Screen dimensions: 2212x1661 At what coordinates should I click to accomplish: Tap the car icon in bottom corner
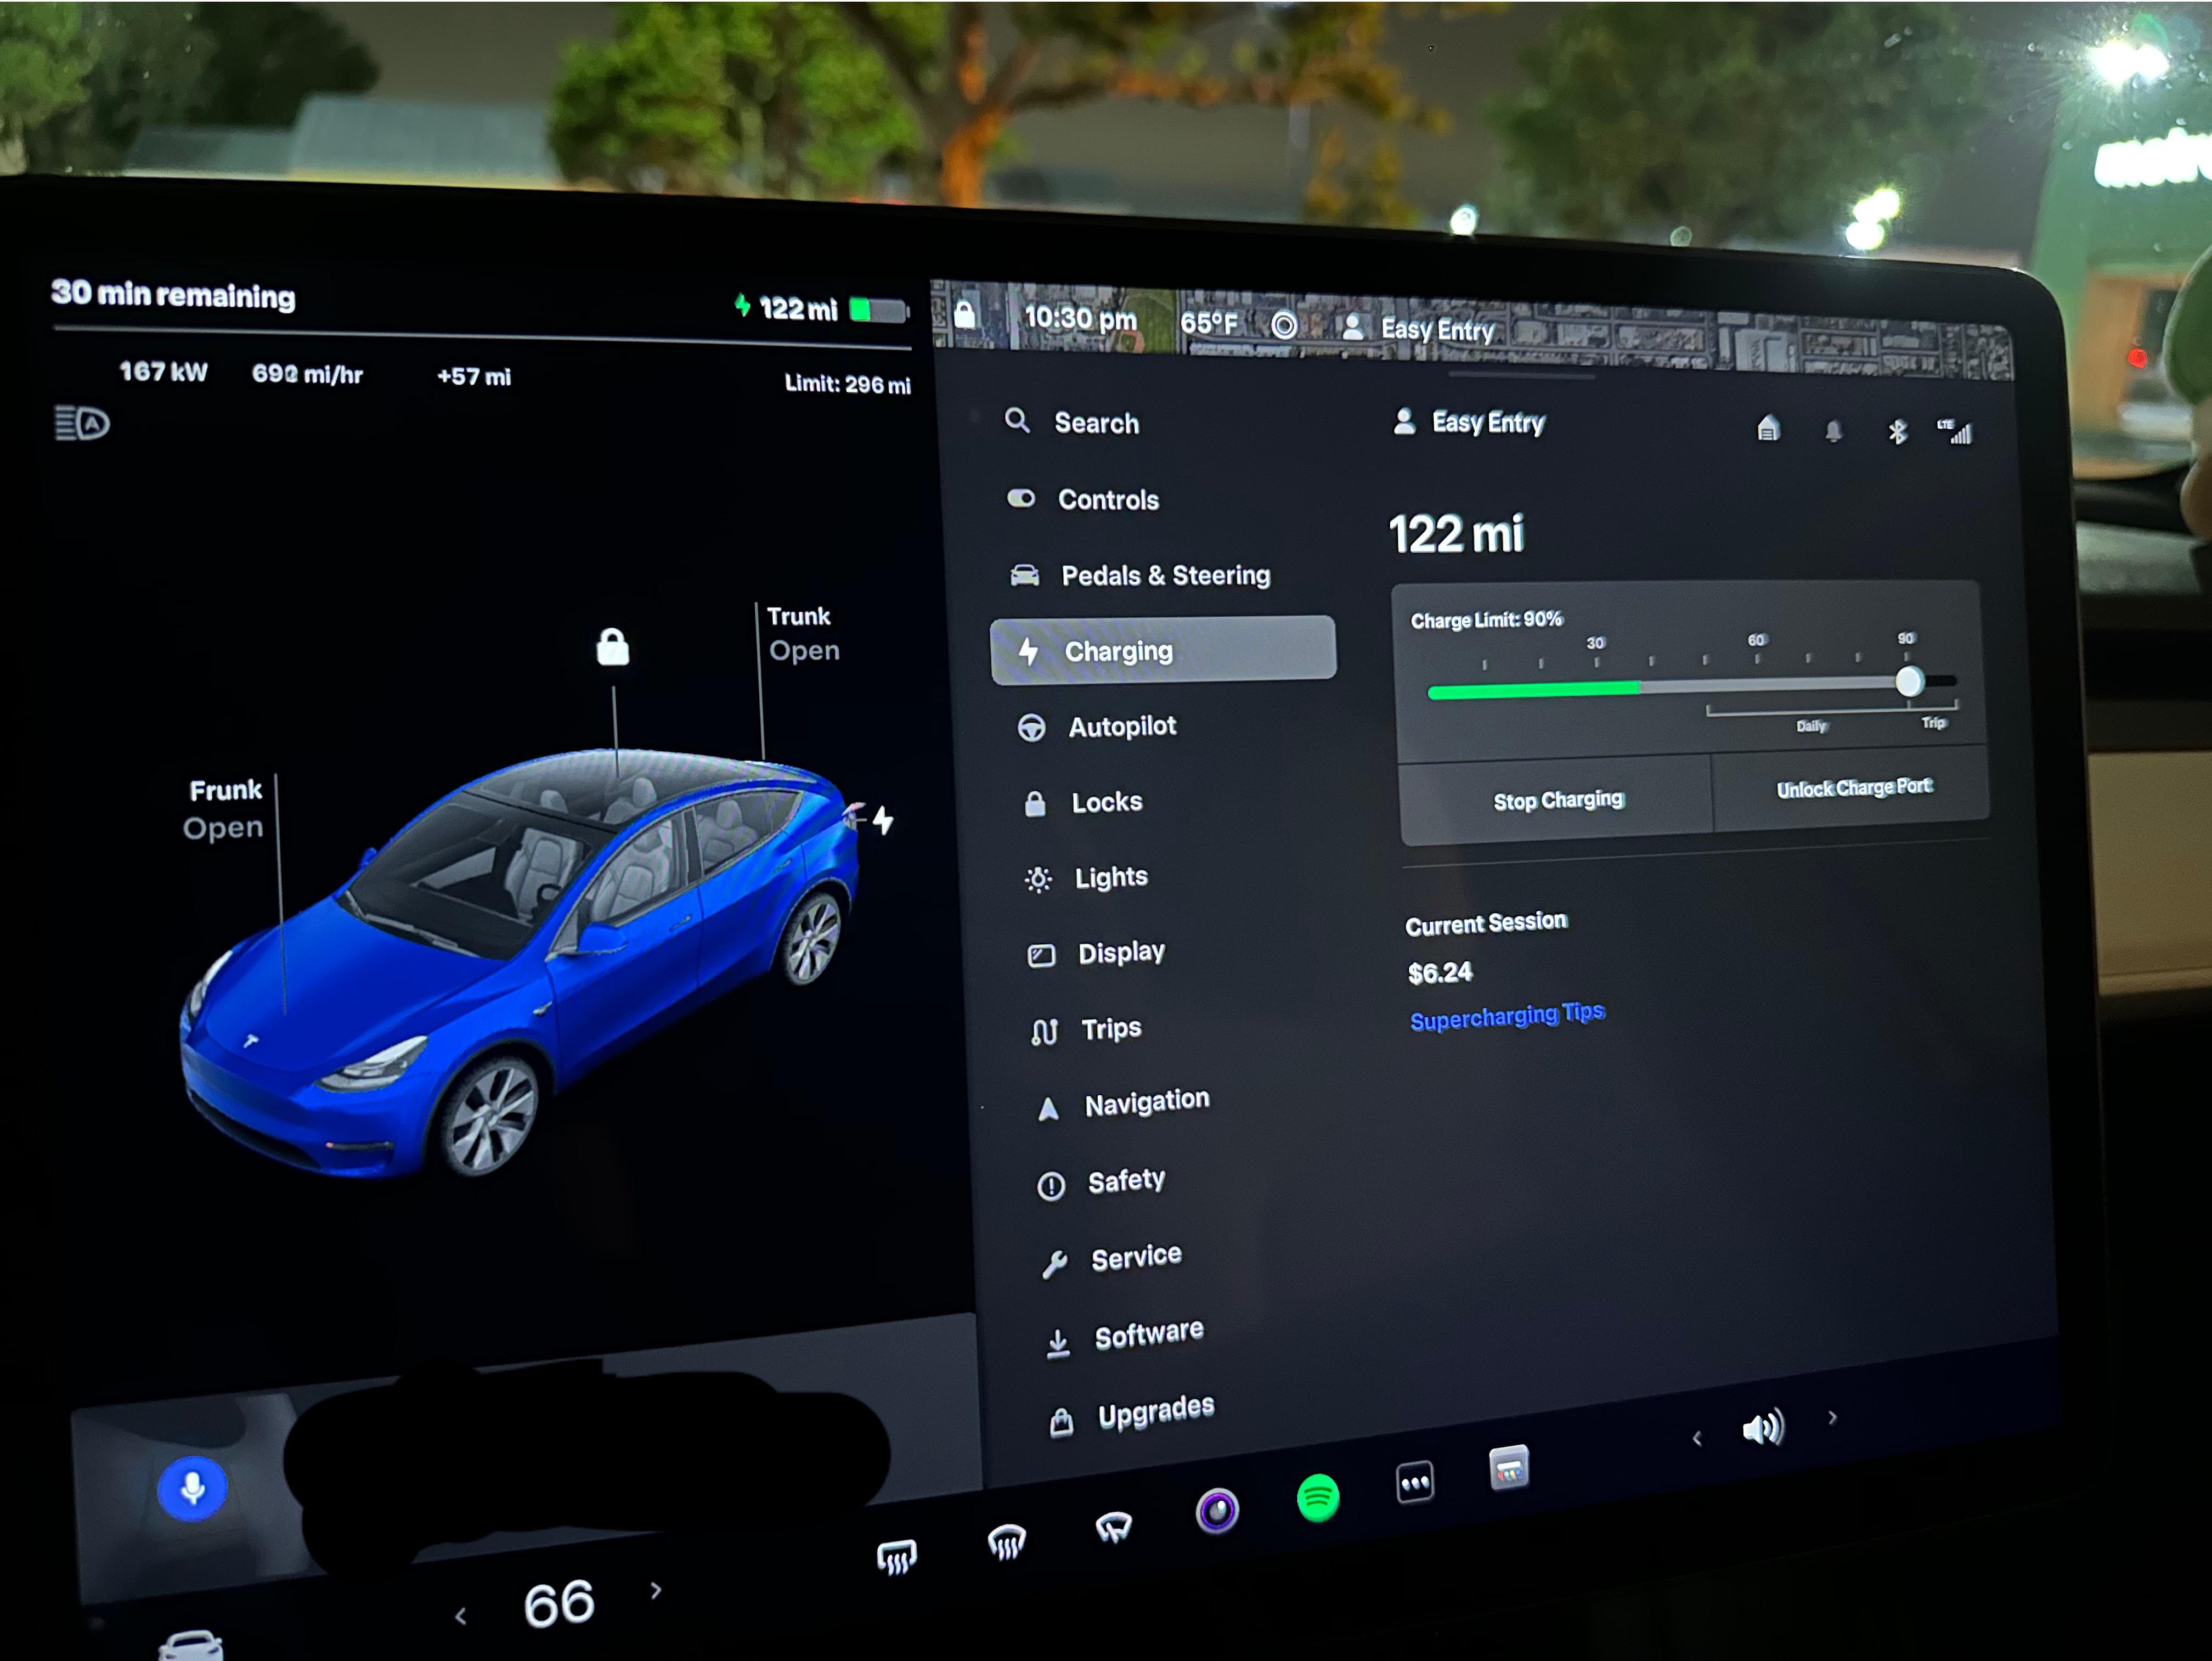point(190,1645)
